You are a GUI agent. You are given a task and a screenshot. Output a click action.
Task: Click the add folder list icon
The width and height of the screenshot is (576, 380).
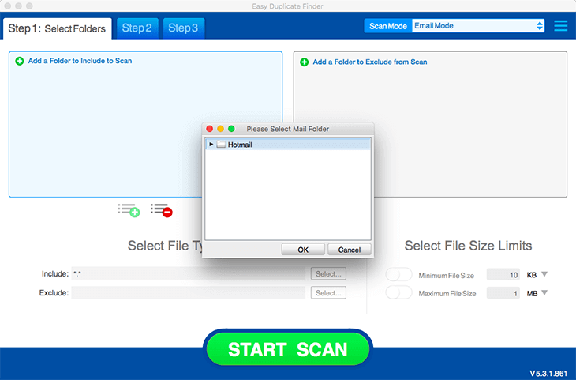[129, 210]
